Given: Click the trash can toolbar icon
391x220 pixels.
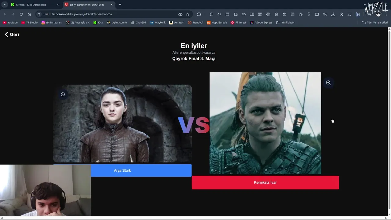Looking at the screenshot, I should (276, 14).
